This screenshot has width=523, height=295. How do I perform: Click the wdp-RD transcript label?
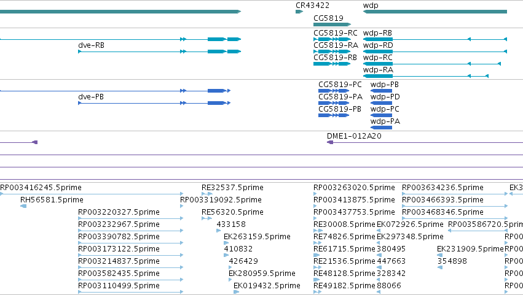(378, 45)
